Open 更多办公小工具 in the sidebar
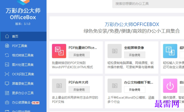The height and width of the screenshot is (112, 184). (x=23, y=93)
